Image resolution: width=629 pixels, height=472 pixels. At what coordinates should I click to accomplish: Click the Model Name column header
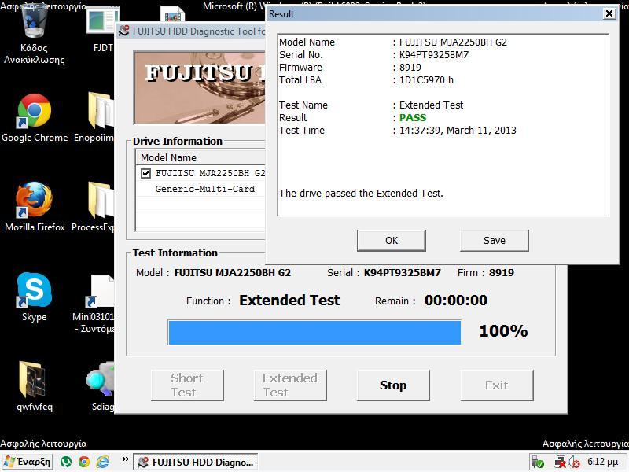(x=200, y=157)
